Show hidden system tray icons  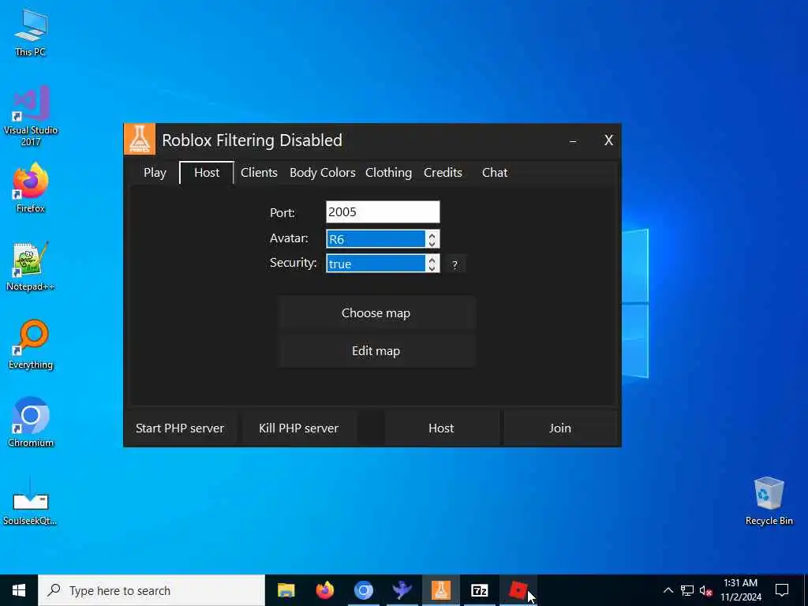click(668, 590)
